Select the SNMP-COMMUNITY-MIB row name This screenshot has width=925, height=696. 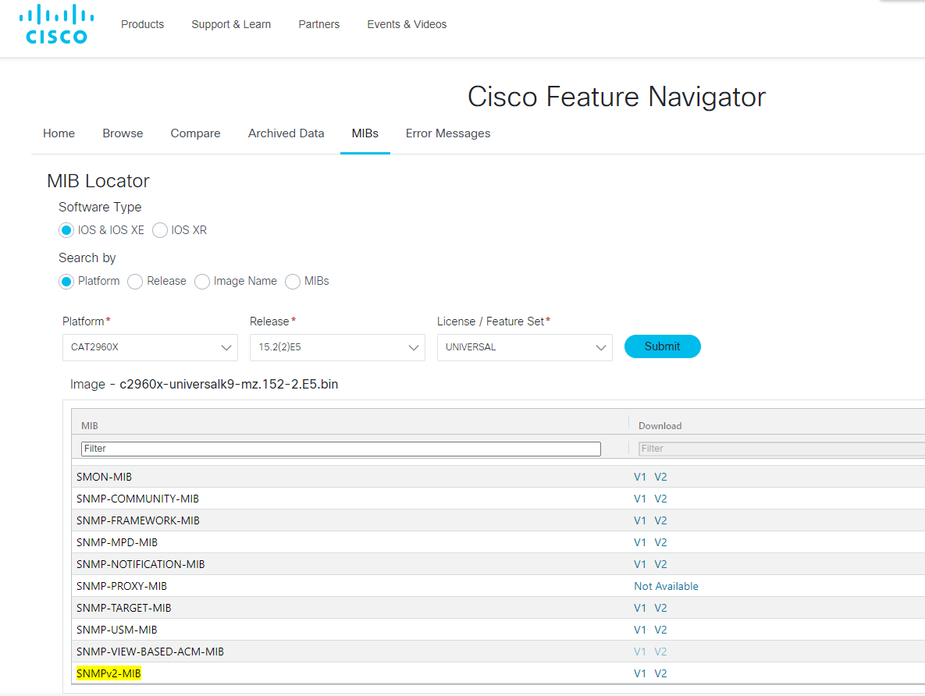pyautogui.click(x=137, y=499)
